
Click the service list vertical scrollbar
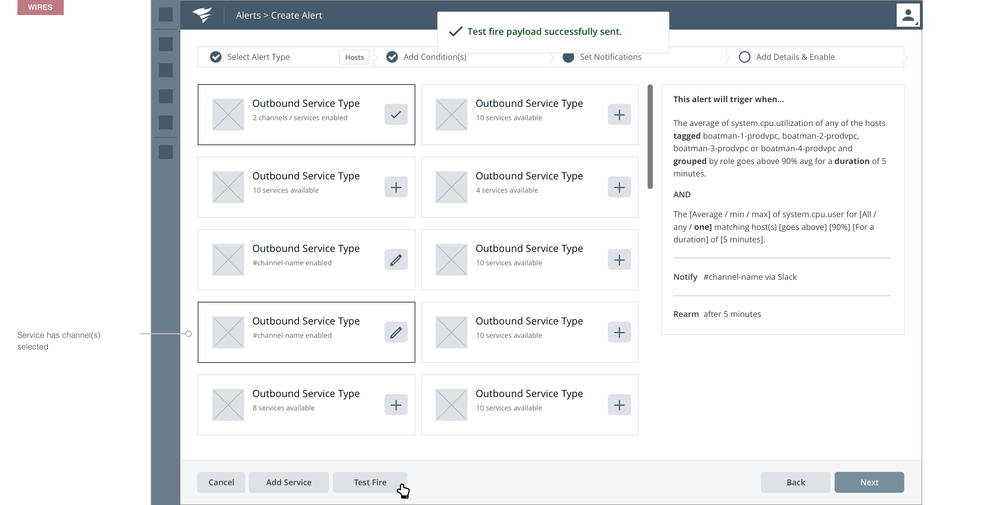click(650, 137)
